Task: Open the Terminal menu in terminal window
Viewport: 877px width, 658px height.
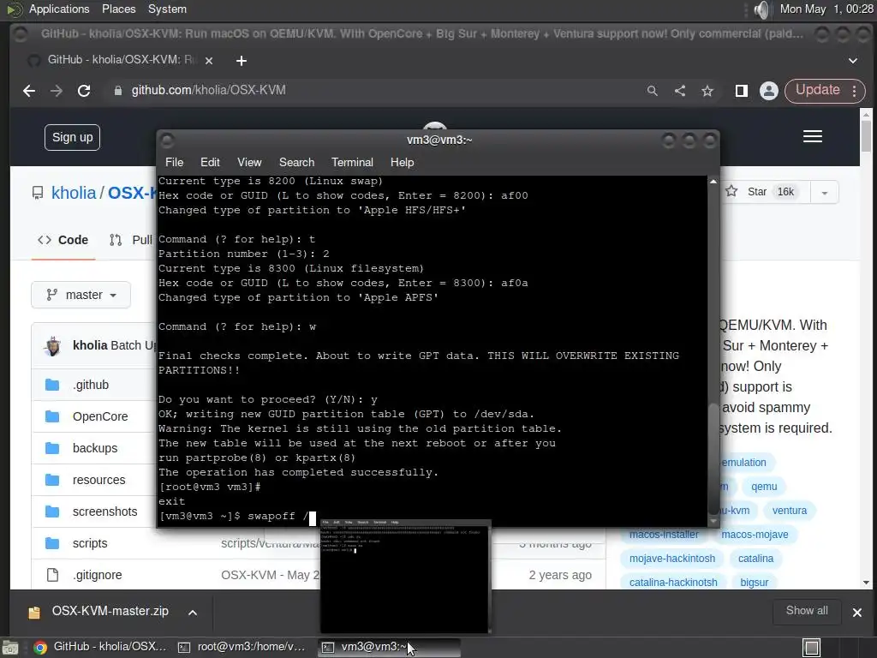Action: pos(352,162)
